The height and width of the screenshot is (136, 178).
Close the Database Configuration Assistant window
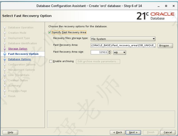click(x=173, y=6)
